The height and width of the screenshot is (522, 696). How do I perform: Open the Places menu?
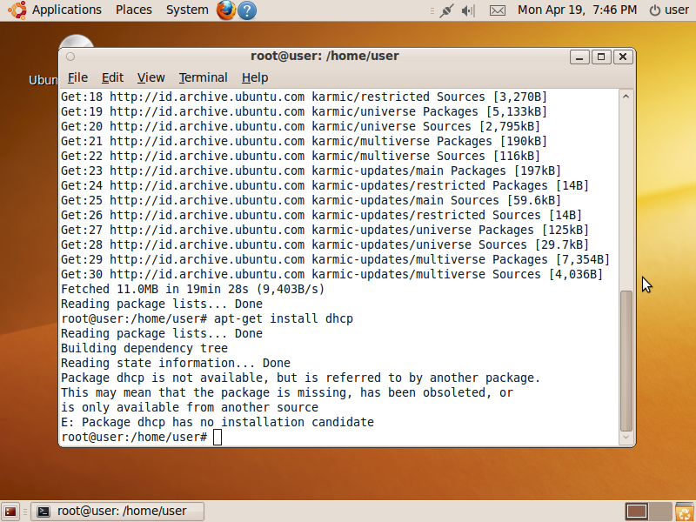pyautogui.click(x=133, y=10)
